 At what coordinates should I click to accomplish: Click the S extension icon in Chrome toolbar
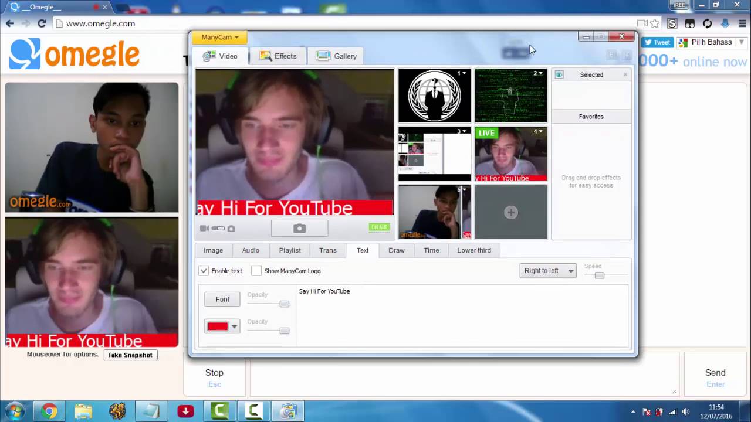[672, 23]
